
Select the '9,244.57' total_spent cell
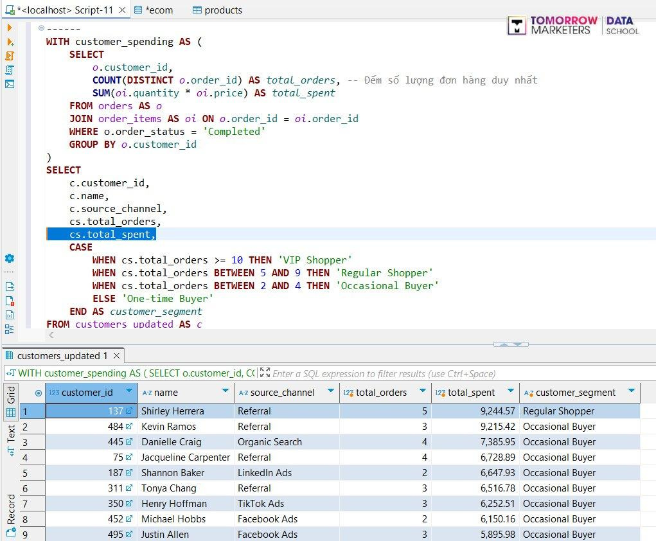(x=475, y=411)
